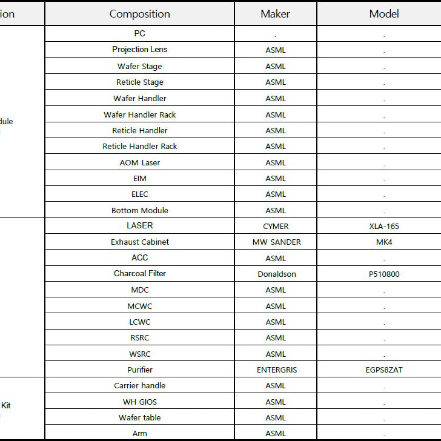Select the WH GIOS cell
Screen dimensions: 441x441
point(139,402)
